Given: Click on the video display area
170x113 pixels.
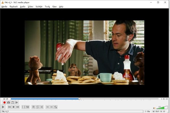Looking at the screenshot, I should [x=84, y=53].
